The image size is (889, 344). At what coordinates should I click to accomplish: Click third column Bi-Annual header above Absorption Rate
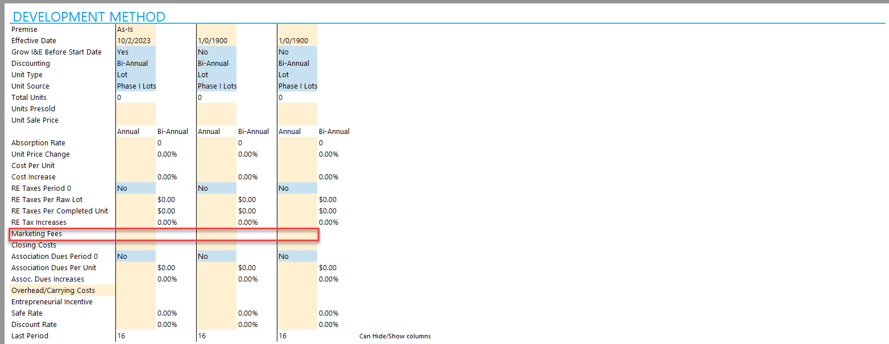pyautogui.click(x=334, y=131)
